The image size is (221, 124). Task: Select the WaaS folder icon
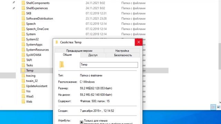coord(23,96)
